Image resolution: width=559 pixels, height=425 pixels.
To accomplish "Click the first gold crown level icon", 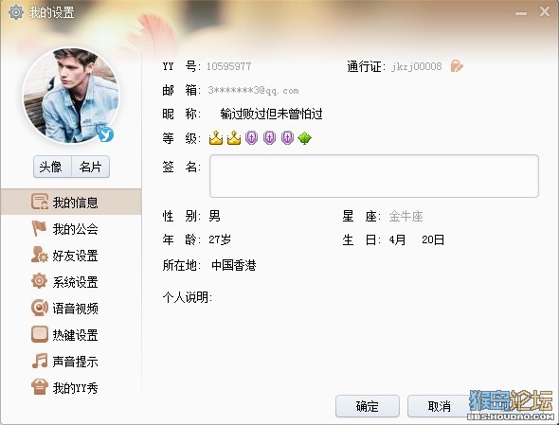I will tap(216, 138).
